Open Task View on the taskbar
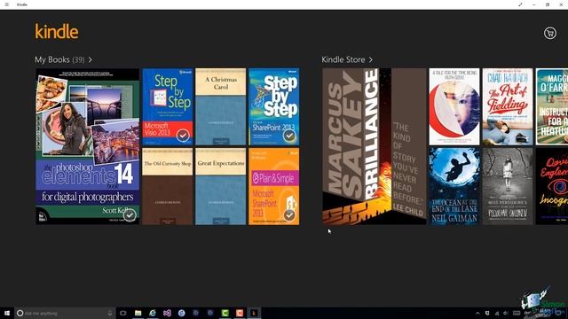Screen dimensions: 568x319 (x=123, y=313)
